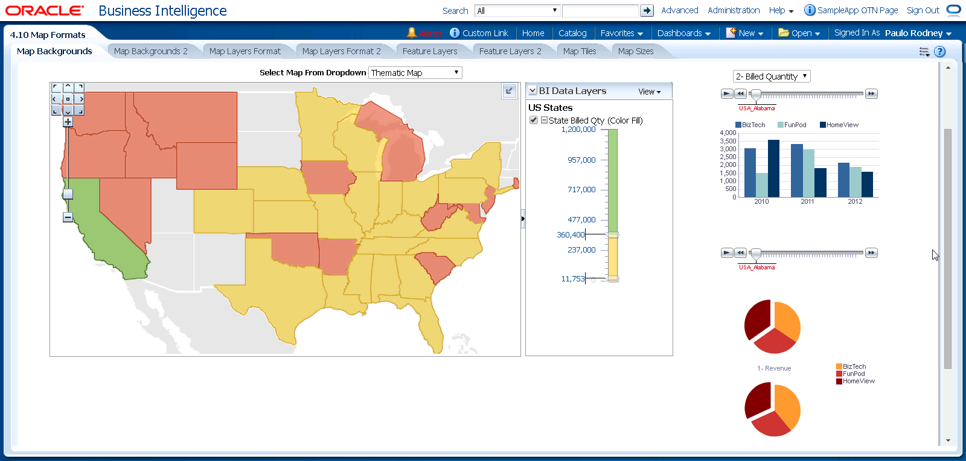Switch to Map Layers Format tab
This screenshot has height=461, width=966.
(x=245, y=51)
